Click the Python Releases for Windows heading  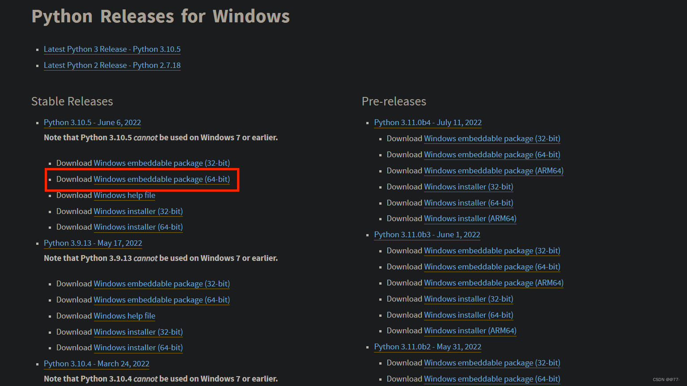[161, 17]
